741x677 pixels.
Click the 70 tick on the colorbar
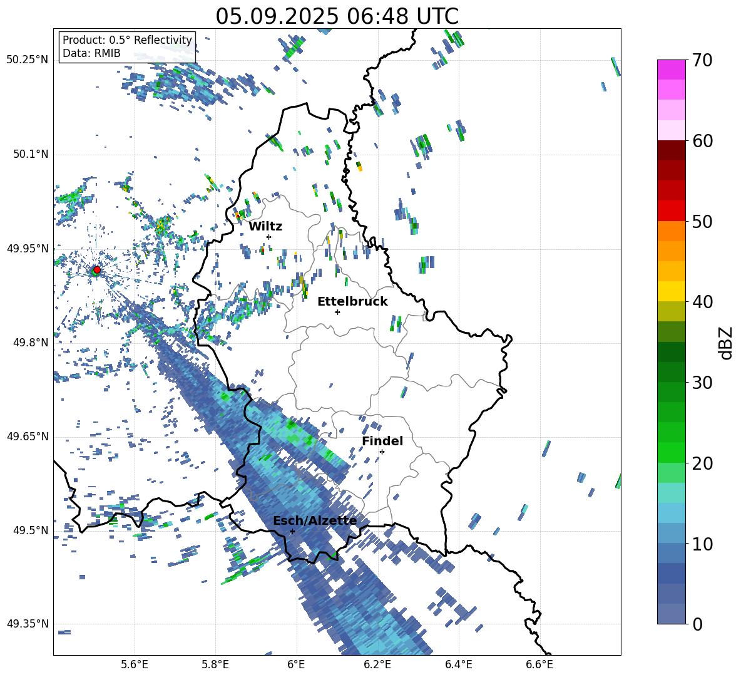[702, 60]
